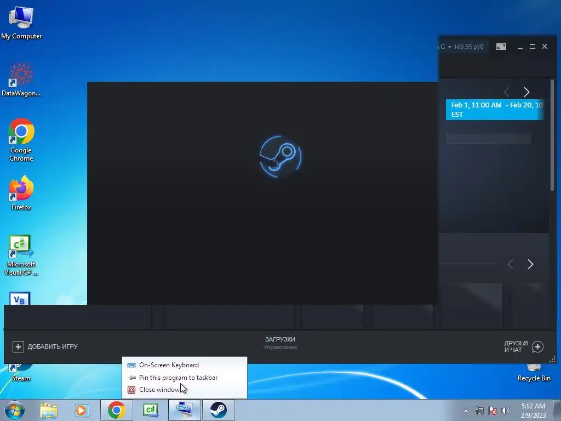
Task: Click the plus icon beside ДОБАВИТЬ ИГРУ
Action: point(18,346)
